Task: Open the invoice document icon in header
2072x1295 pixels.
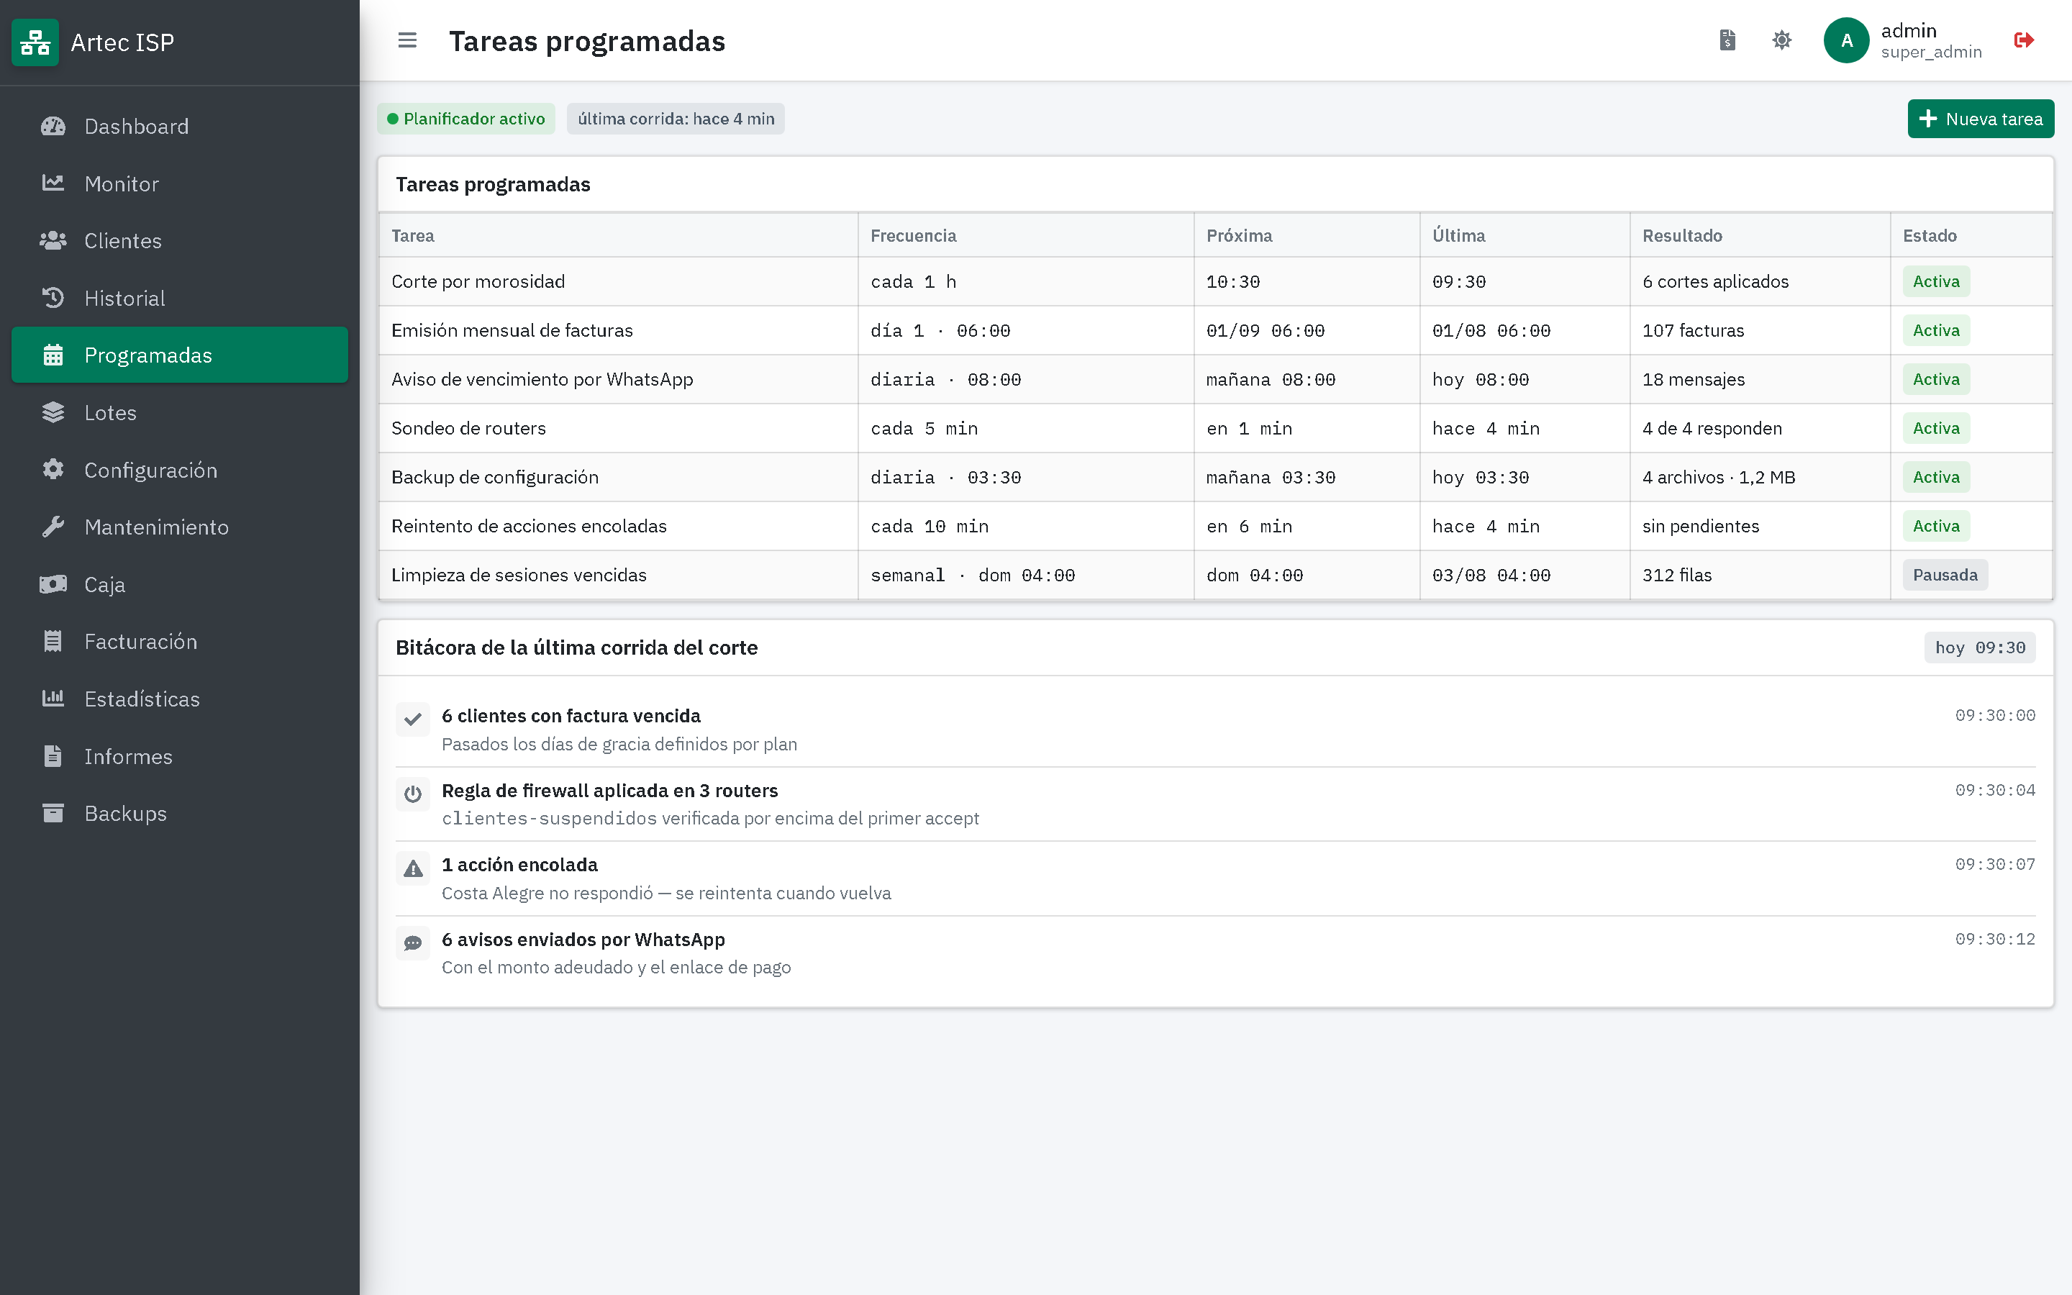Action: 1728,40
